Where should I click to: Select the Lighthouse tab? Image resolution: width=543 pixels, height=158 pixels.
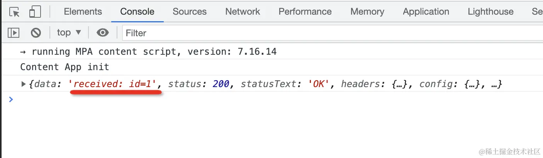(x=490, y=12)
